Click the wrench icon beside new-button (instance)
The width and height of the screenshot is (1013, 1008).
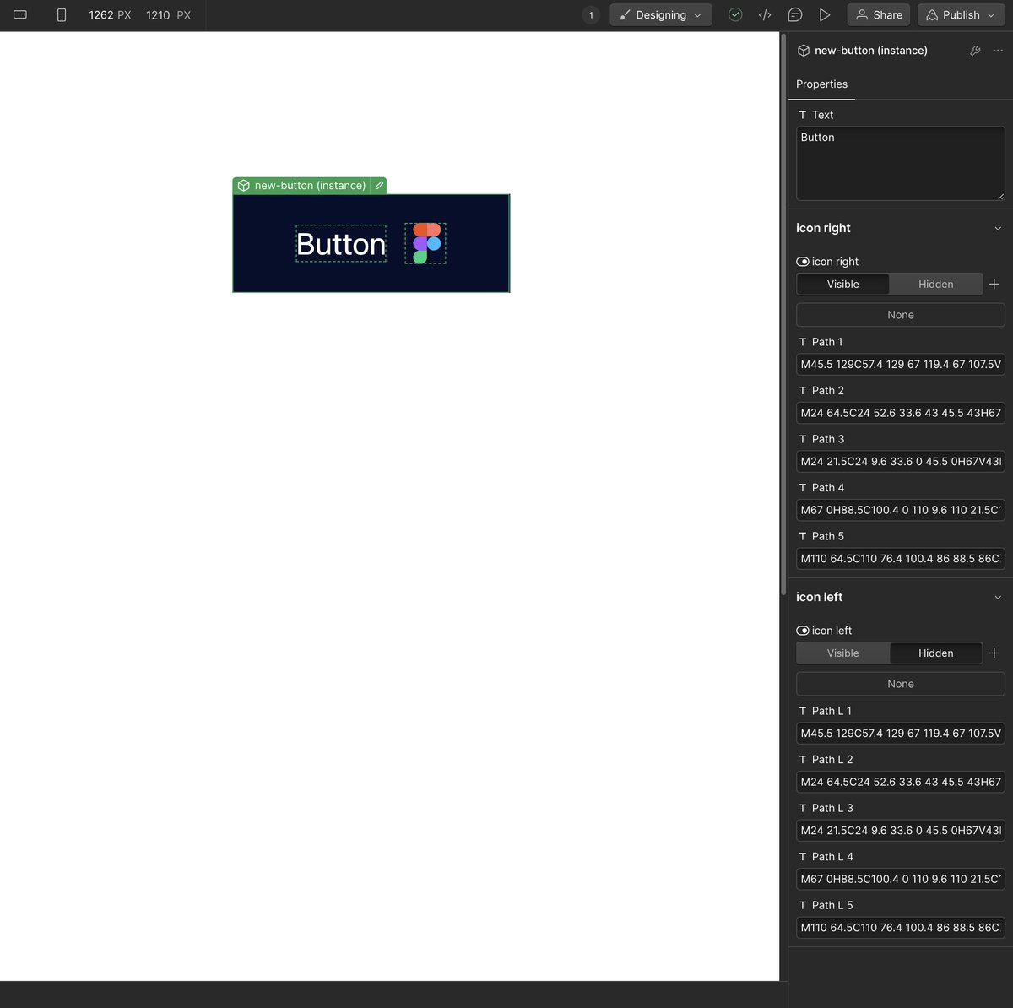click(975, 51)
